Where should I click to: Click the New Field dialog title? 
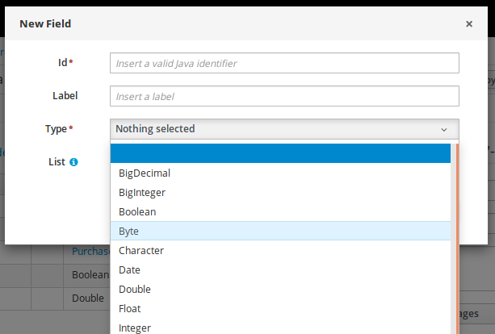pos(45,24)
